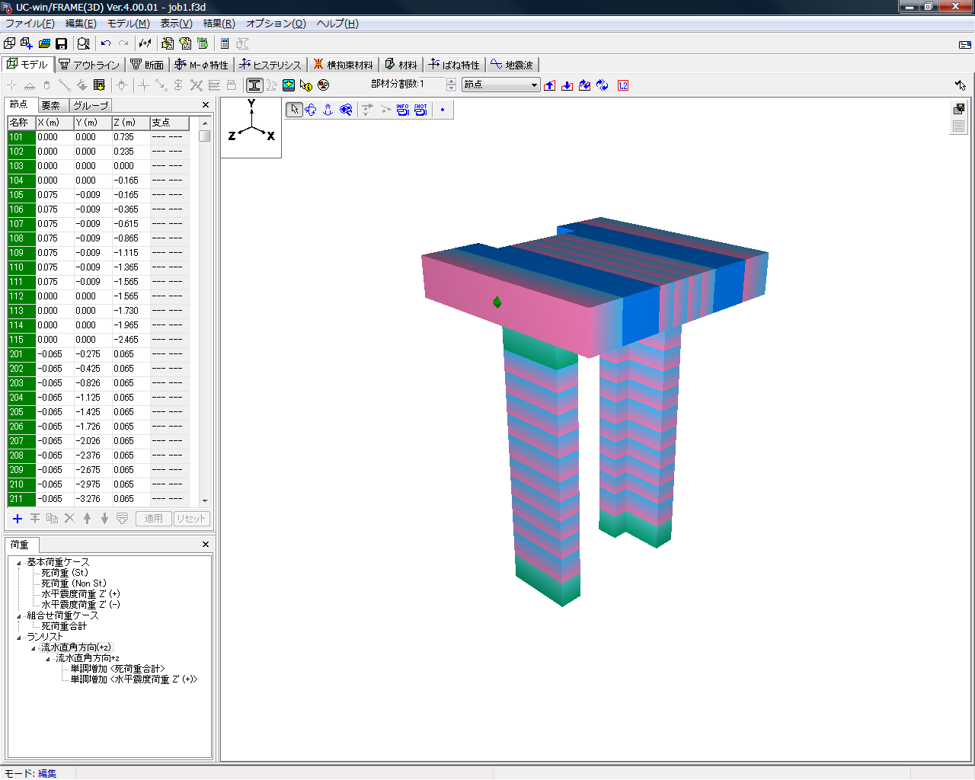Image resolution: width=975 pixels, height=780 pixels.
Task: Select 死荷重 (Non St.) load case
Action: tap(74, 583)
